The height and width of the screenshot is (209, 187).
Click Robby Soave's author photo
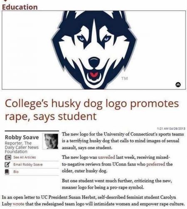(51, 141)
